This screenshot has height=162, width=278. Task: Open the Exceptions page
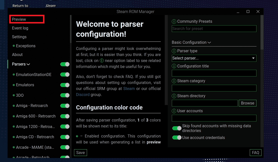point(26,46)
